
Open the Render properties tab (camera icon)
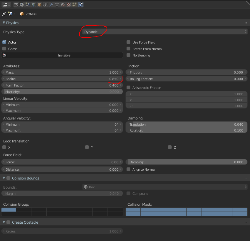(x=16, y=5)
